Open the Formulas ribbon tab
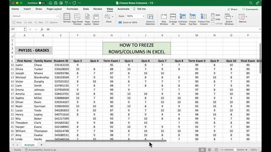Image resolution: width=271 pixels, height=152 pixels. coord(72,9)
